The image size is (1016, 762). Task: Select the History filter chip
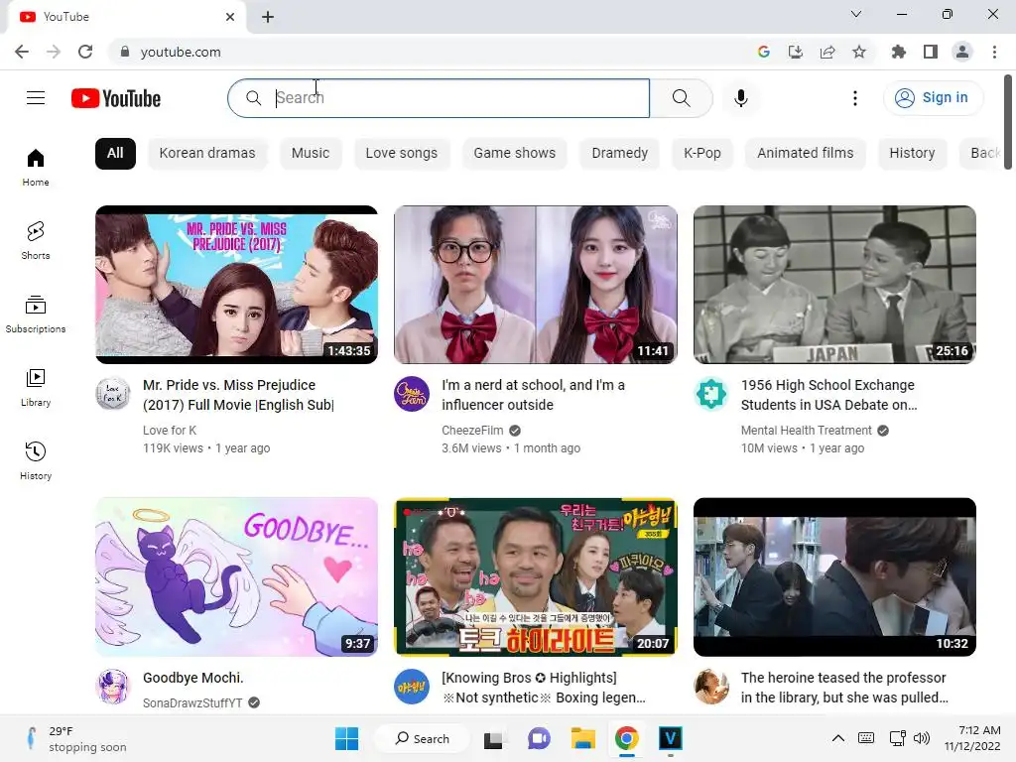pyautogui.click(x=912, y=154)
